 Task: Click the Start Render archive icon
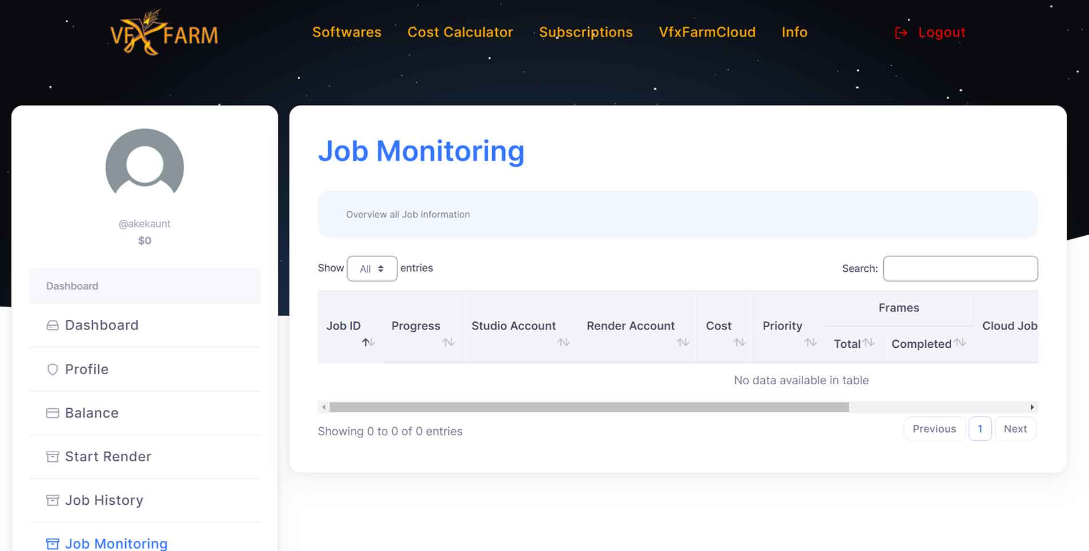(x=53, y=457)
